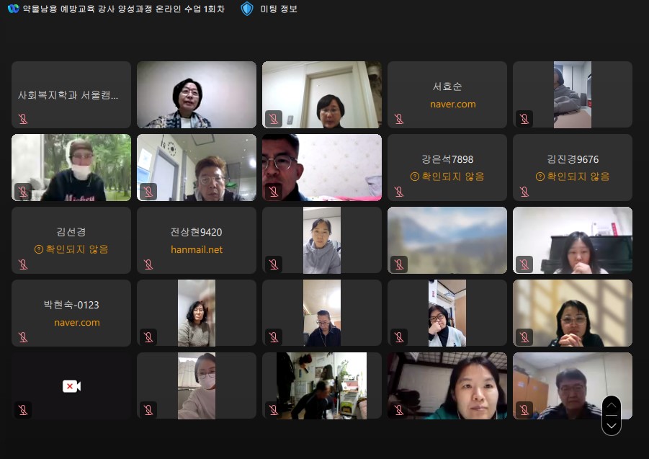The image size is (649, 459).
Task: Select video tile of woman in green top
Action: (x=447, y=386)
